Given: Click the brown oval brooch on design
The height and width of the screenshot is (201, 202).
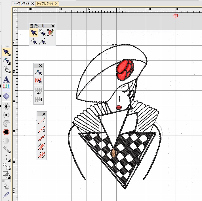Looking at the screenshot, I should pos(113,153).
